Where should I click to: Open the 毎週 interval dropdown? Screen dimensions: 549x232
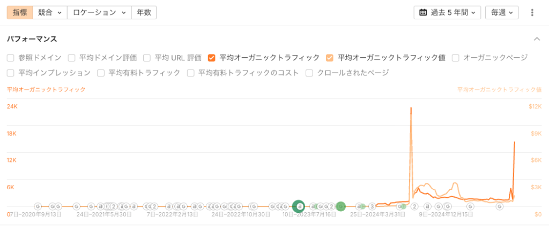tap(502, 12)
